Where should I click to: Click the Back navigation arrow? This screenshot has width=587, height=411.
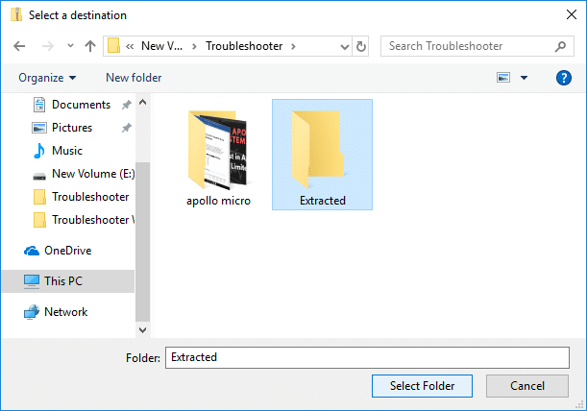20,46
